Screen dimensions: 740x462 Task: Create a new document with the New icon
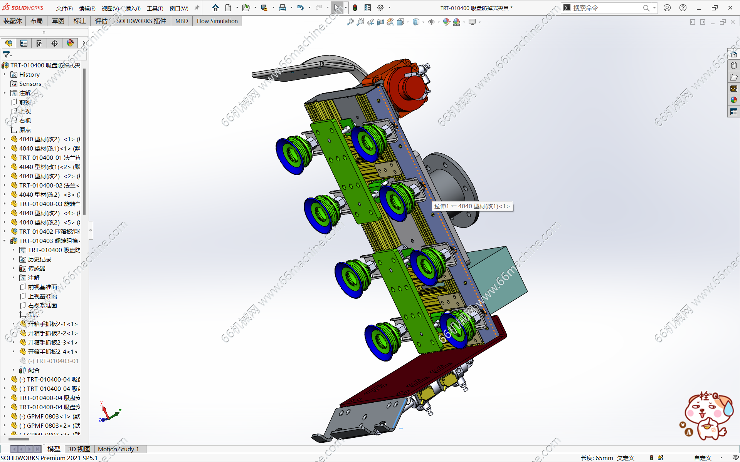[x=228, y=8]
